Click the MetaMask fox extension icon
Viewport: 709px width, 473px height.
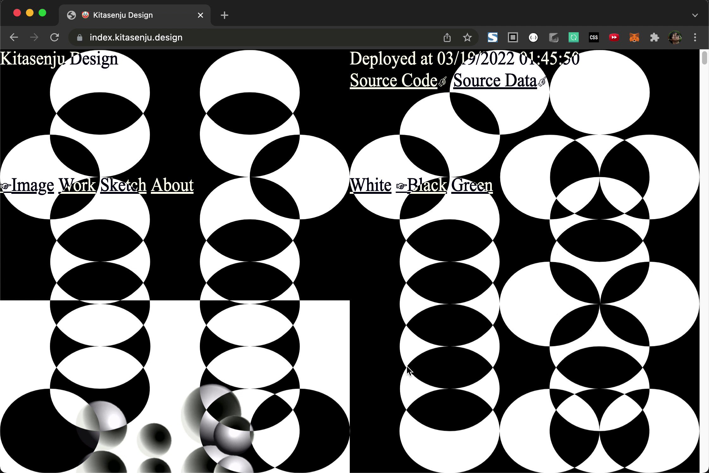(634, 38)
